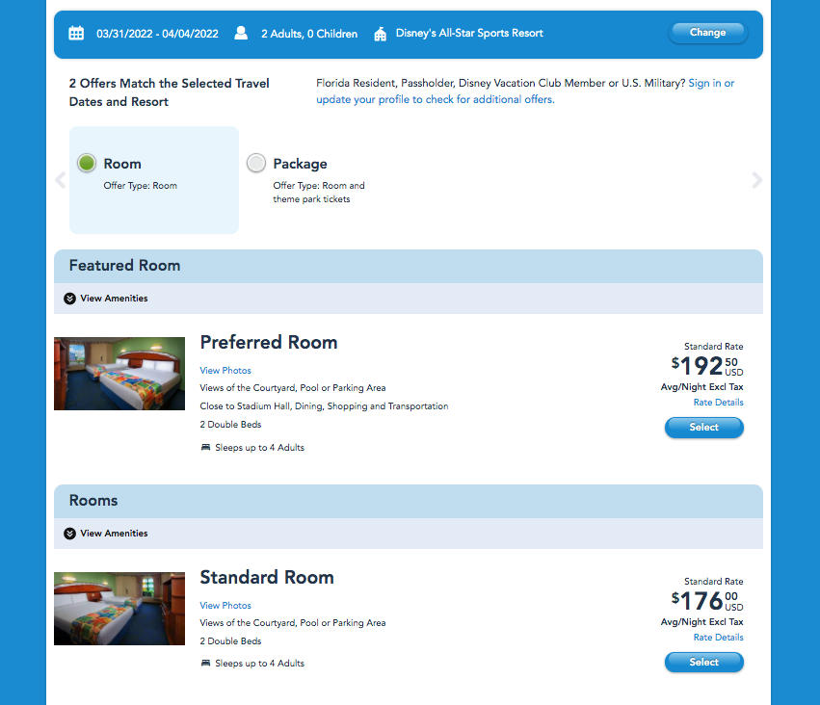Click the resort building icon
Image resolution: width=820 pixels, height=705 pixels.
point(380,34)
